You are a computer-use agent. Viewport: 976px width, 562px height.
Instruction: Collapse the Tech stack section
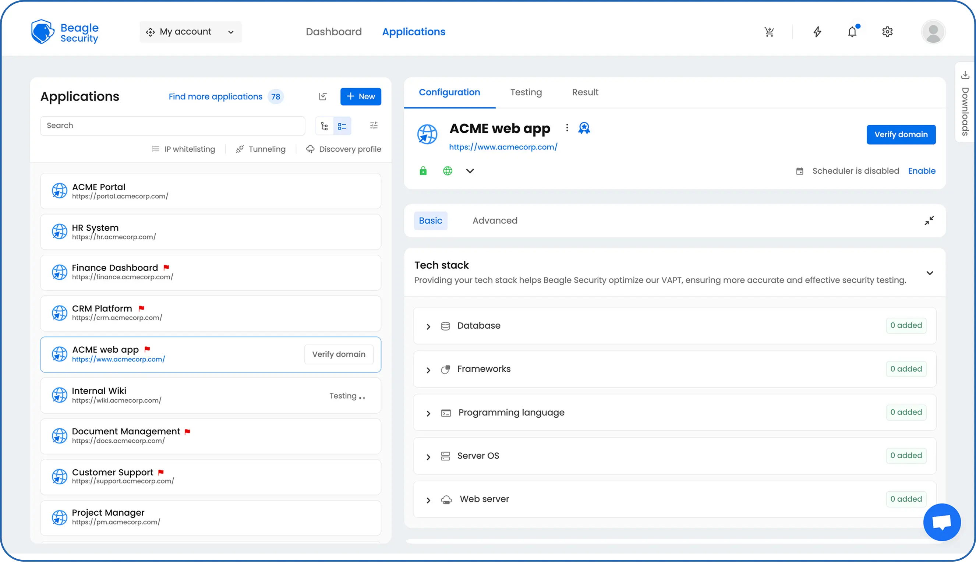pos(929,273)
